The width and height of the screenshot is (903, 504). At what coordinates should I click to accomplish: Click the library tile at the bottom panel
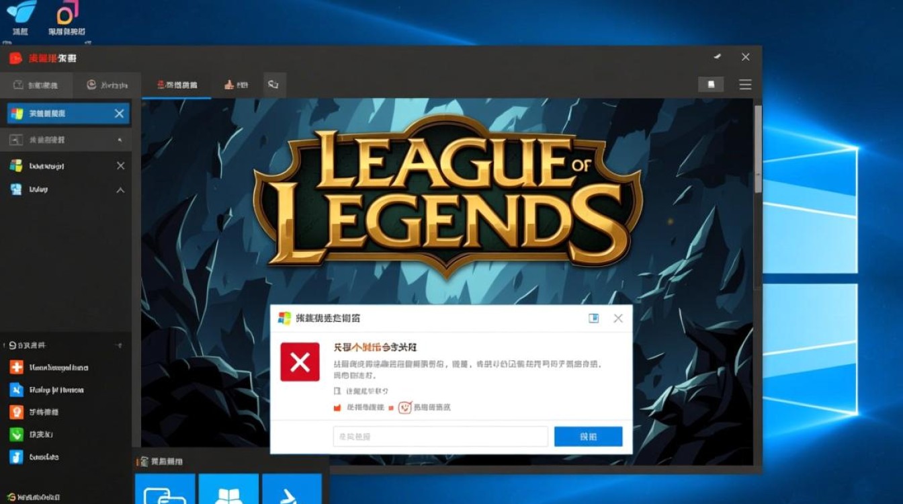pyautogui.click(x=228, y=491)
